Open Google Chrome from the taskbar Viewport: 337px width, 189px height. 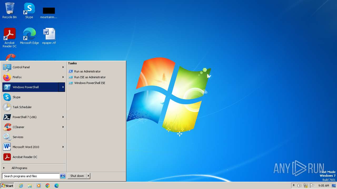tap(48, 186)
